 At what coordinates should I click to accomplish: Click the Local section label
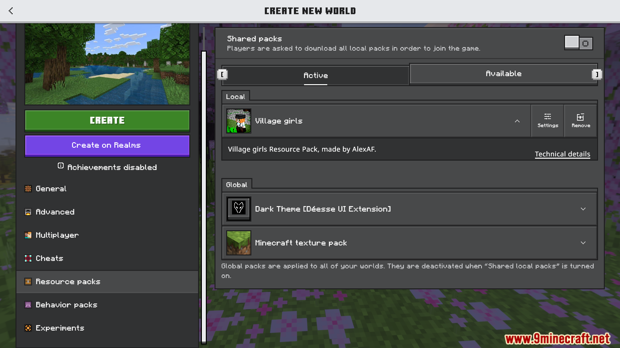(x=236, y=96)
